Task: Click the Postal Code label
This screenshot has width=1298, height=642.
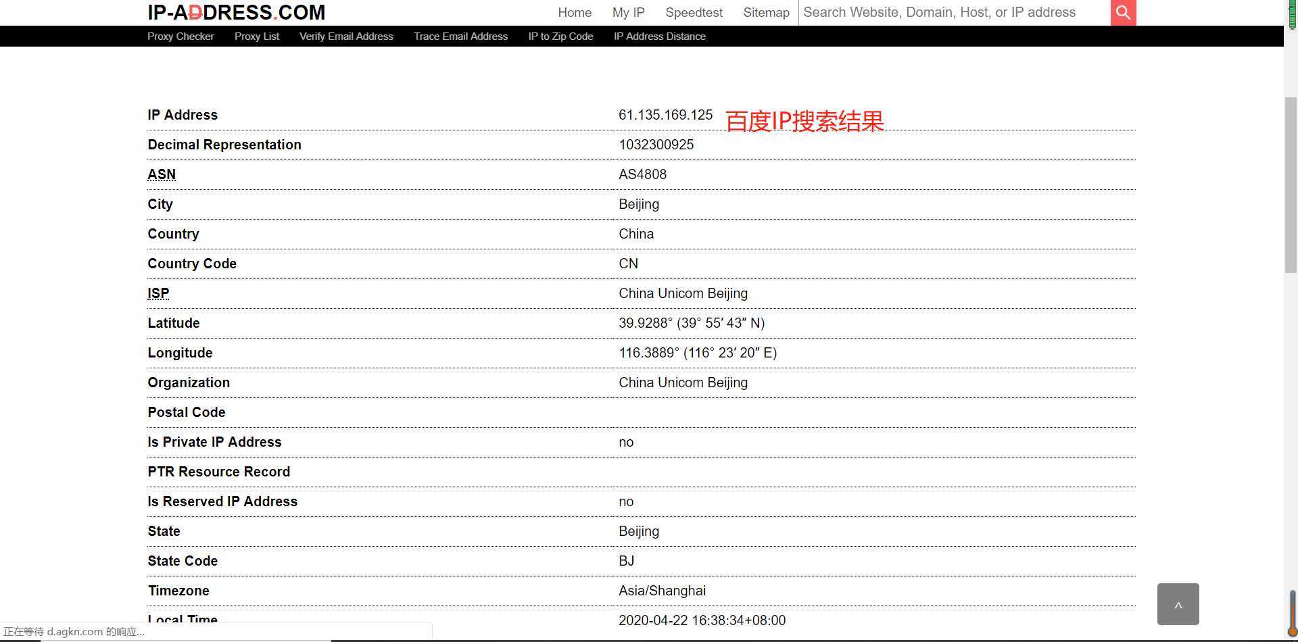Action: tap(187, 412)
